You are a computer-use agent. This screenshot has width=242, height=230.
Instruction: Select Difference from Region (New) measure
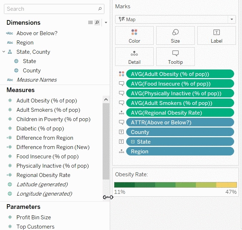[53, 147]
